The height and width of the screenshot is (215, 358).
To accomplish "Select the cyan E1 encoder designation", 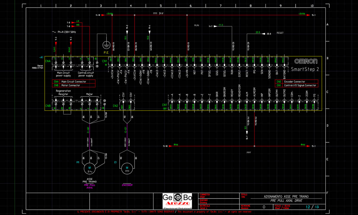I will click(x=115, y=163).
